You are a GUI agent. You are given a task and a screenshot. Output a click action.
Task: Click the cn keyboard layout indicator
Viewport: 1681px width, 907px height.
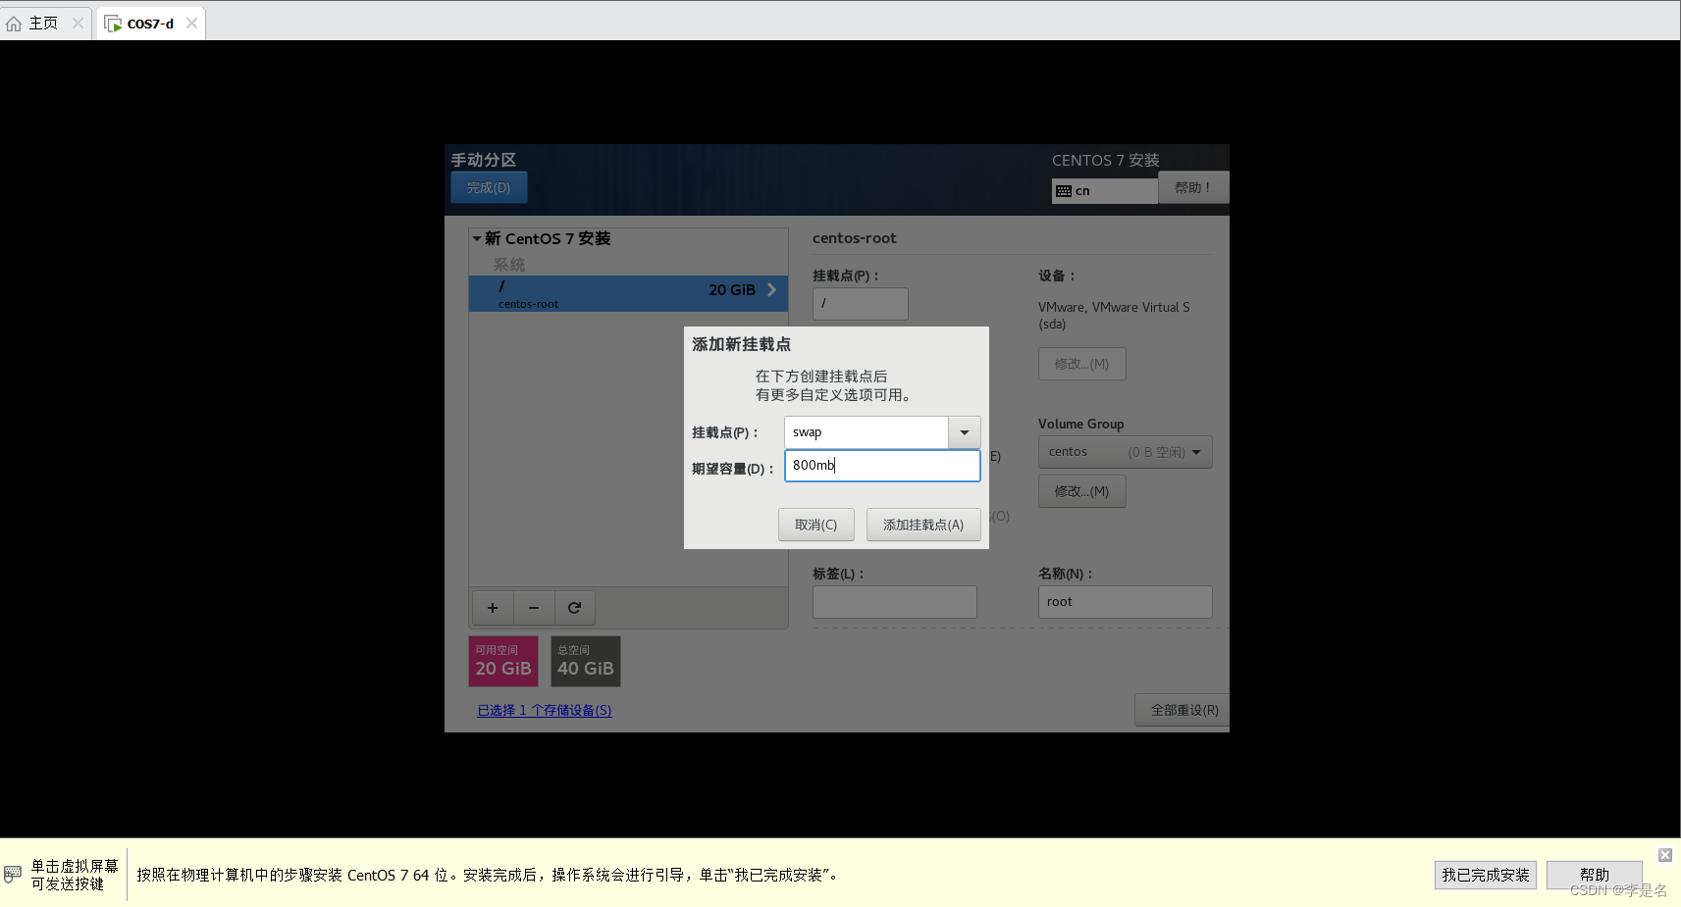coord(1105,191)
